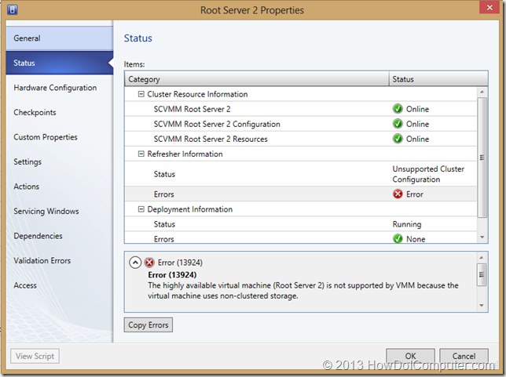Viewport: 506px width, 377px height.
Task: Open Validation Errors page
Action: tap(60, 260)
